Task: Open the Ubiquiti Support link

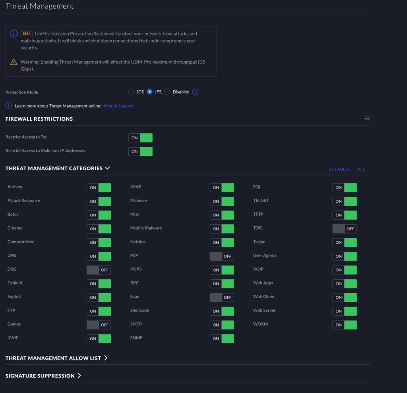Action: (x=118, y=106)
